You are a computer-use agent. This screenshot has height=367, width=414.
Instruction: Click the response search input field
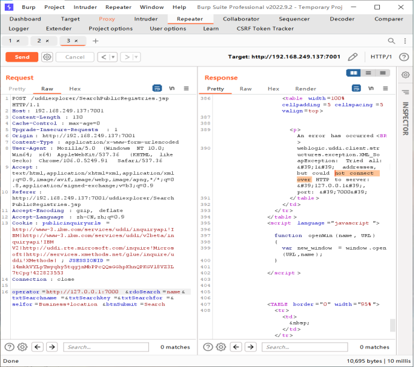point(305,347)
